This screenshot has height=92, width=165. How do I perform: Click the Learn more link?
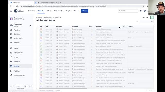[x=21, y=89]
